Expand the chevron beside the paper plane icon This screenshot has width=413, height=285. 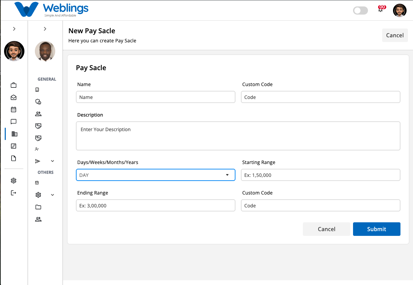click(53, 161)
